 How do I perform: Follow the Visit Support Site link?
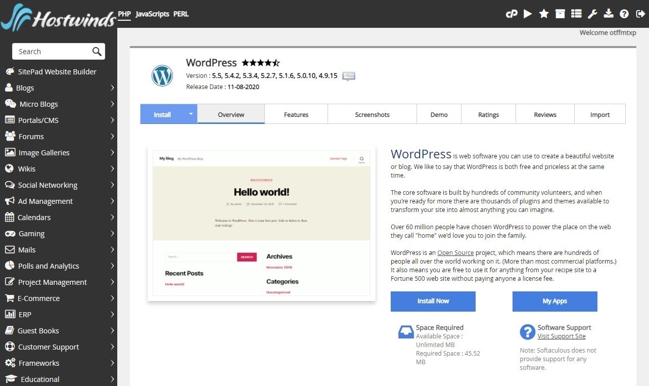(x=561, y=336)
